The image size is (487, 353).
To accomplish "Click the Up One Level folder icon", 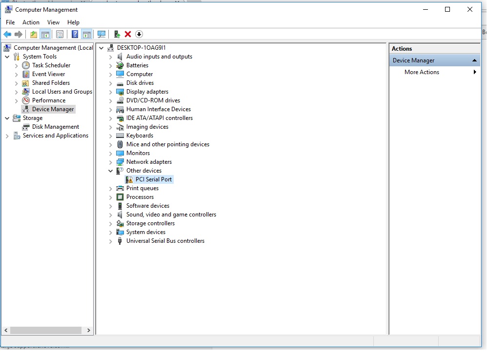I will [x=33, y=34].
